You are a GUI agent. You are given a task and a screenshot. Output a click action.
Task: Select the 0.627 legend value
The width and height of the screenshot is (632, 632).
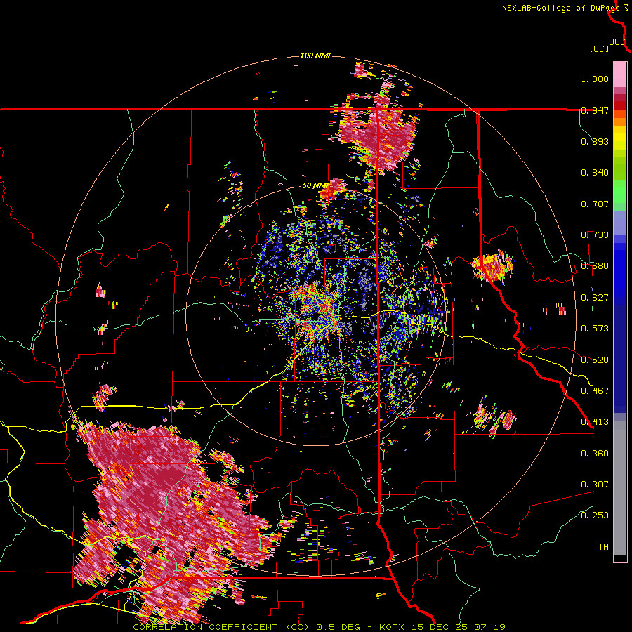tap(595, 298)
